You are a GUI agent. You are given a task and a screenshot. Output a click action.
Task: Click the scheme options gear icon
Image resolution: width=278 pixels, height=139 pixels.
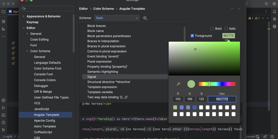coord(145,18)
